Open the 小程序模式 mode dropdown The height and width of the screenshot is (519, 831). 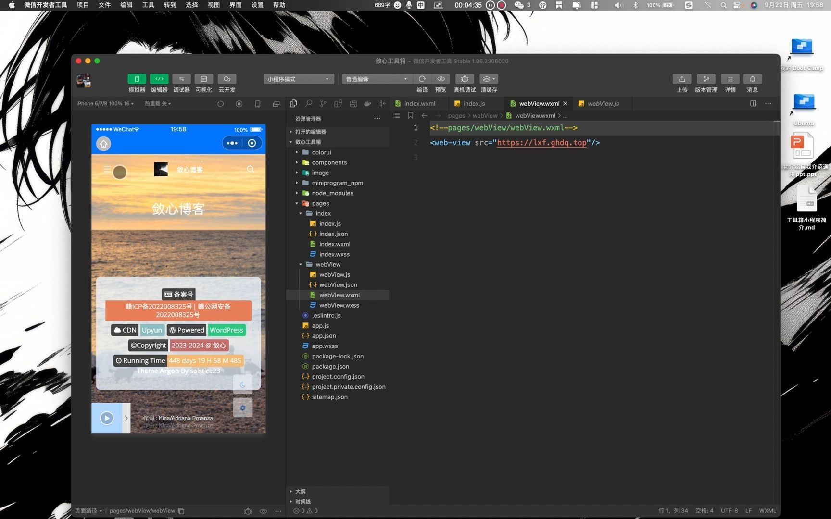299,79
